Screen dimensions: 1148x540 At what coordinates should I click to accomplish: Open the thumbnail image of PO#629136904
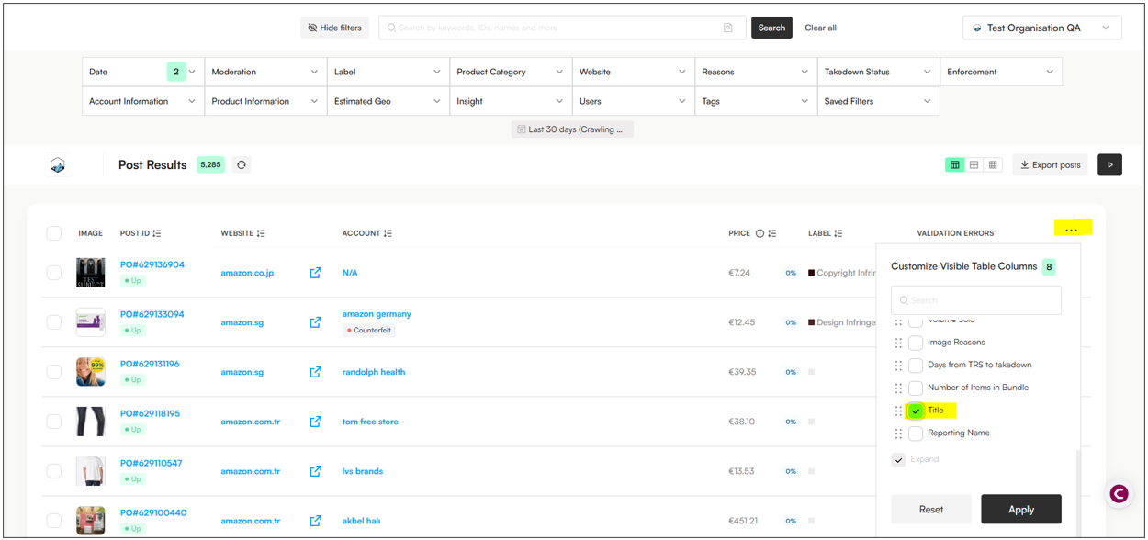click(91, 273)
